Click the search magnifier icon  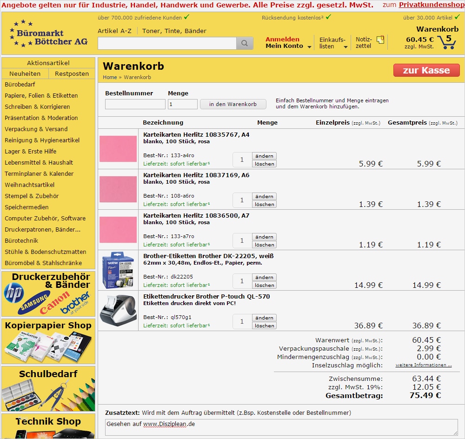tap(245, 43)
